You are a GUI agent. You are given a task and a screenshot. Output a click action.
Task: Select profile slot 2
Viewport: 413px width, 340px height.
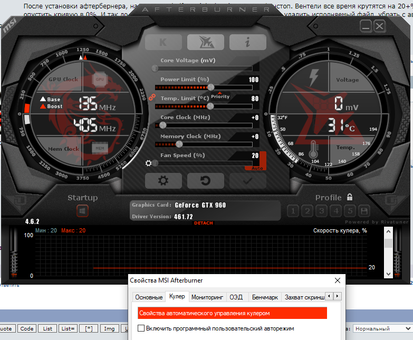pos(307,211)
